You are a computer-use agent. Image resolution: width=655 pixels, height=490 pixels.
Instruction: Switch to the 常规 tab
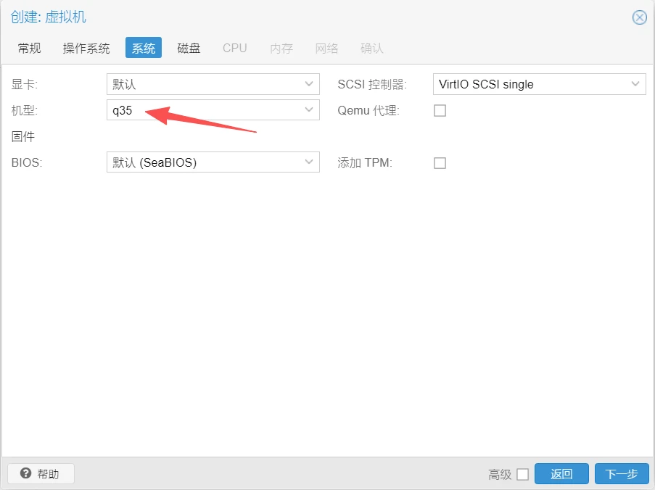point(30,49)
